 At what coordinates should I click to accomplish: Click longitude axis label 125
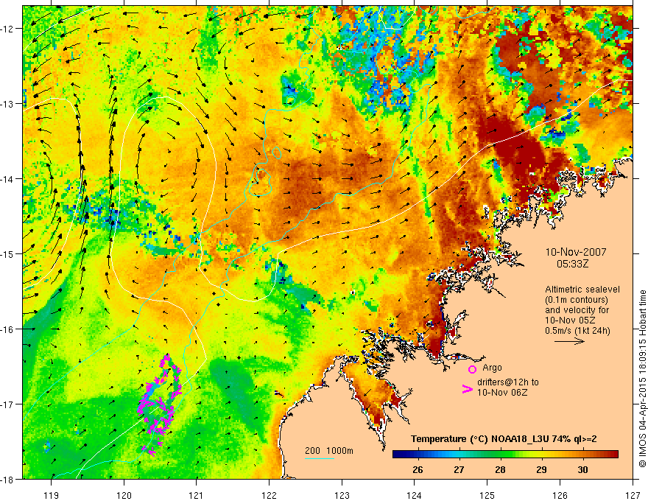click(487, 495)
